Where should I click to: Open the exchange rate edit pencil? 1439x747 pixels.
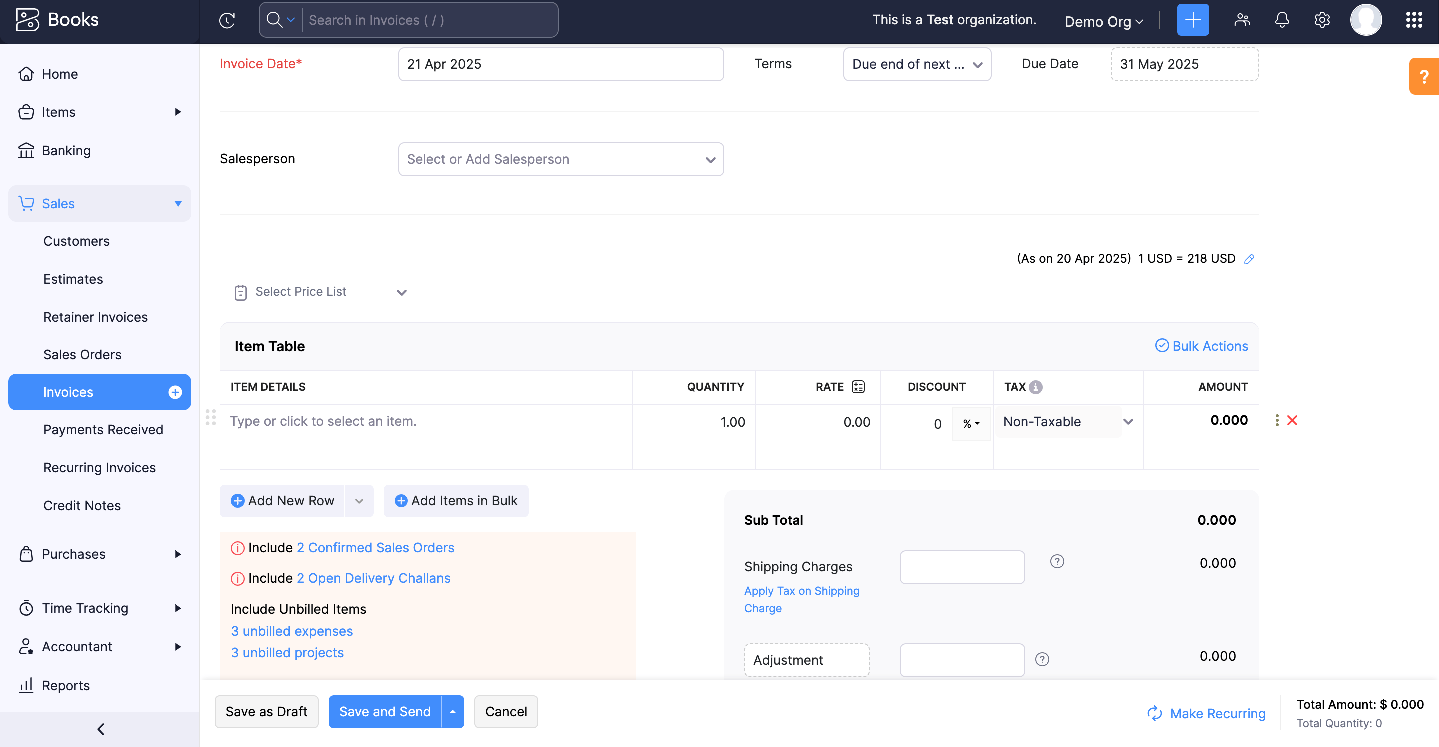point(1250,259)
